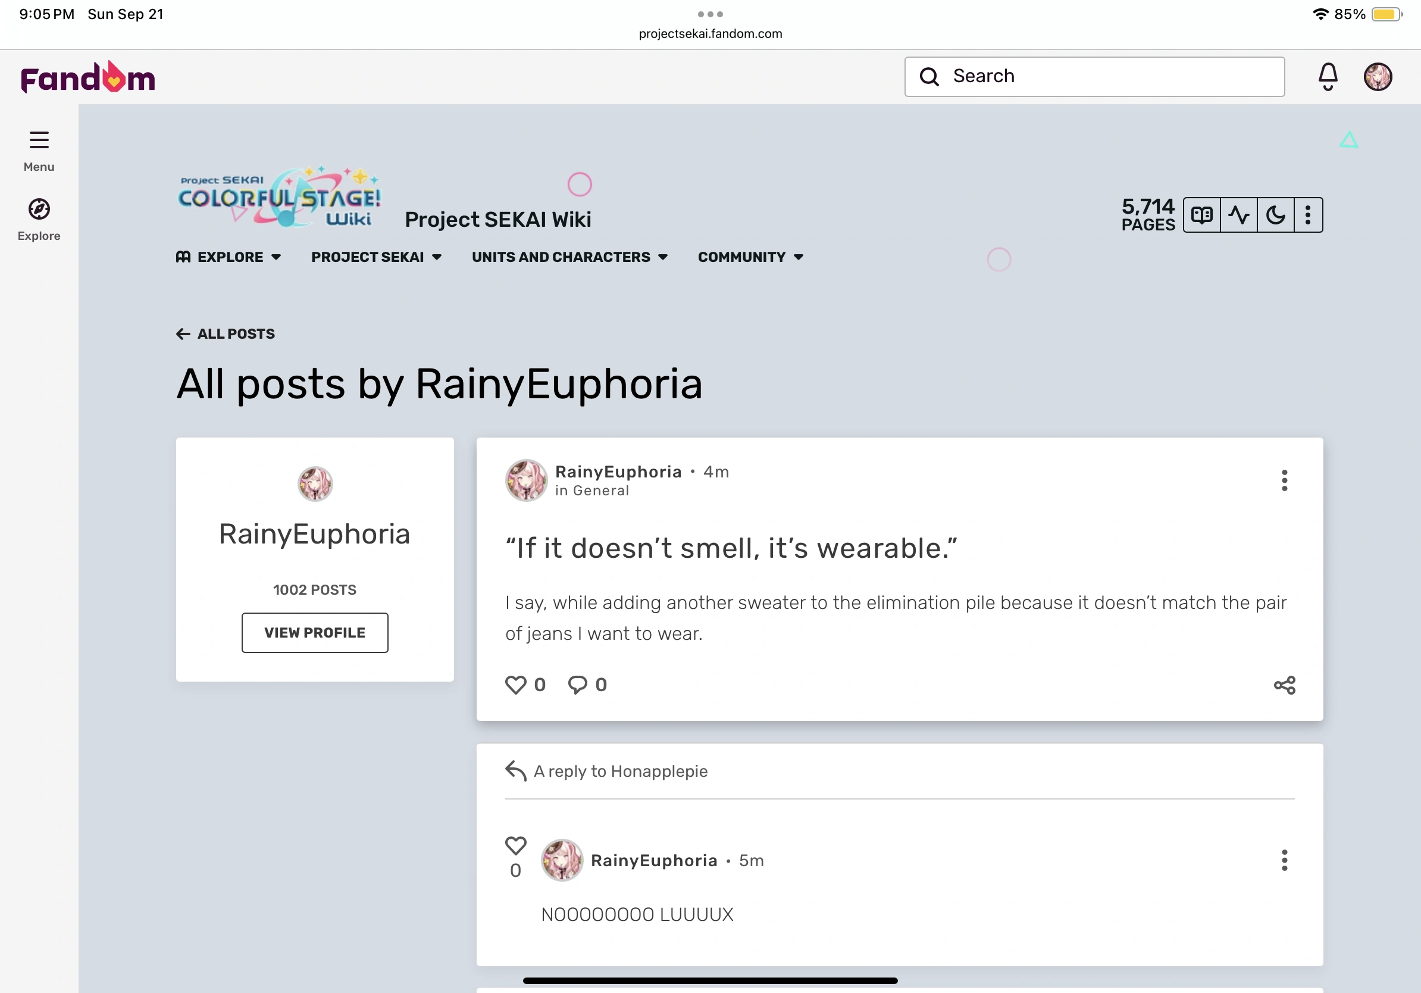Image resolution: width=1421 pixels, height=993 pixels.
Task: Open the kebab menu on the reply post
Action: pos(1284,860)
